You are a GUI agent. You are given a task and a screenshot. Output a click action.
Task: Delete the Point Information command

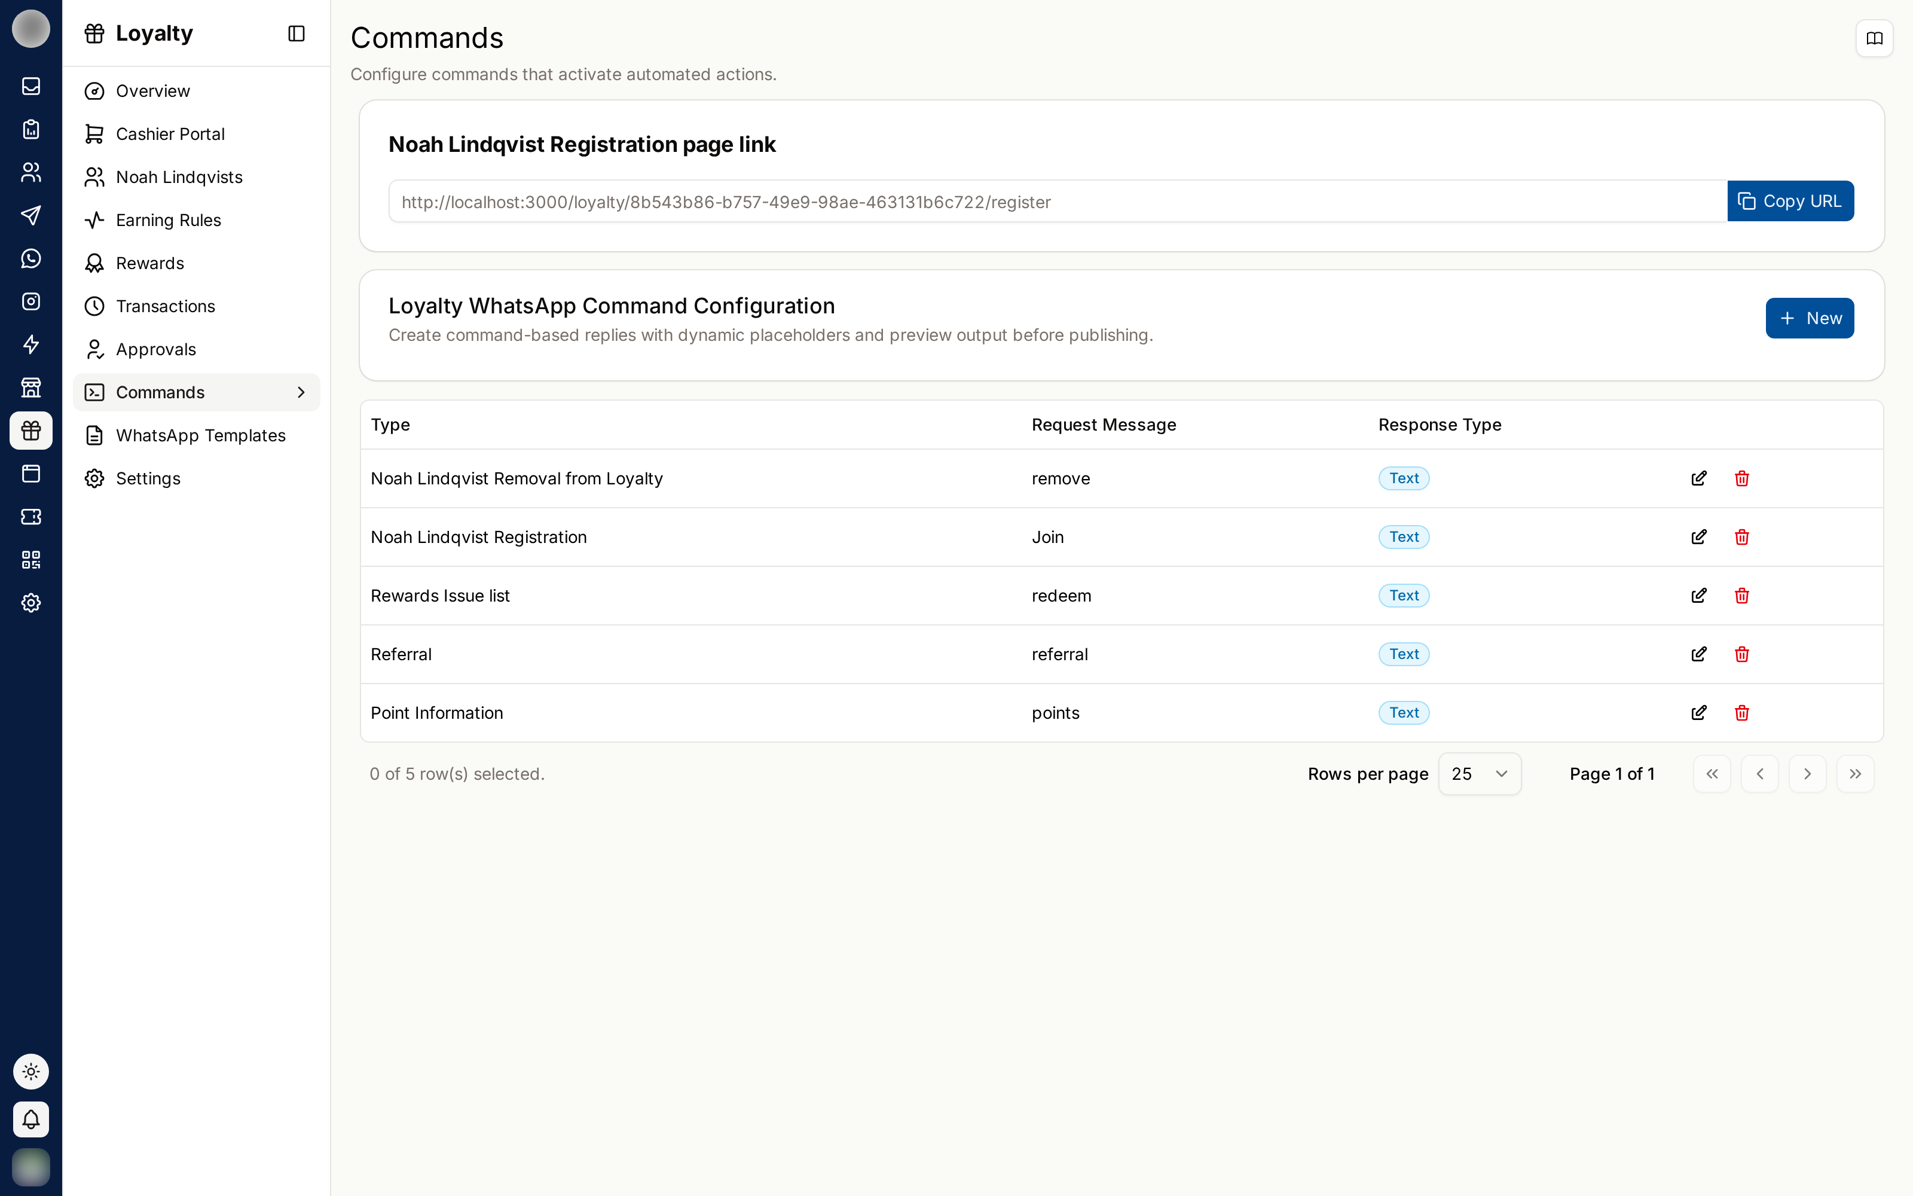pyautogui.click(x=1741, y=713)
